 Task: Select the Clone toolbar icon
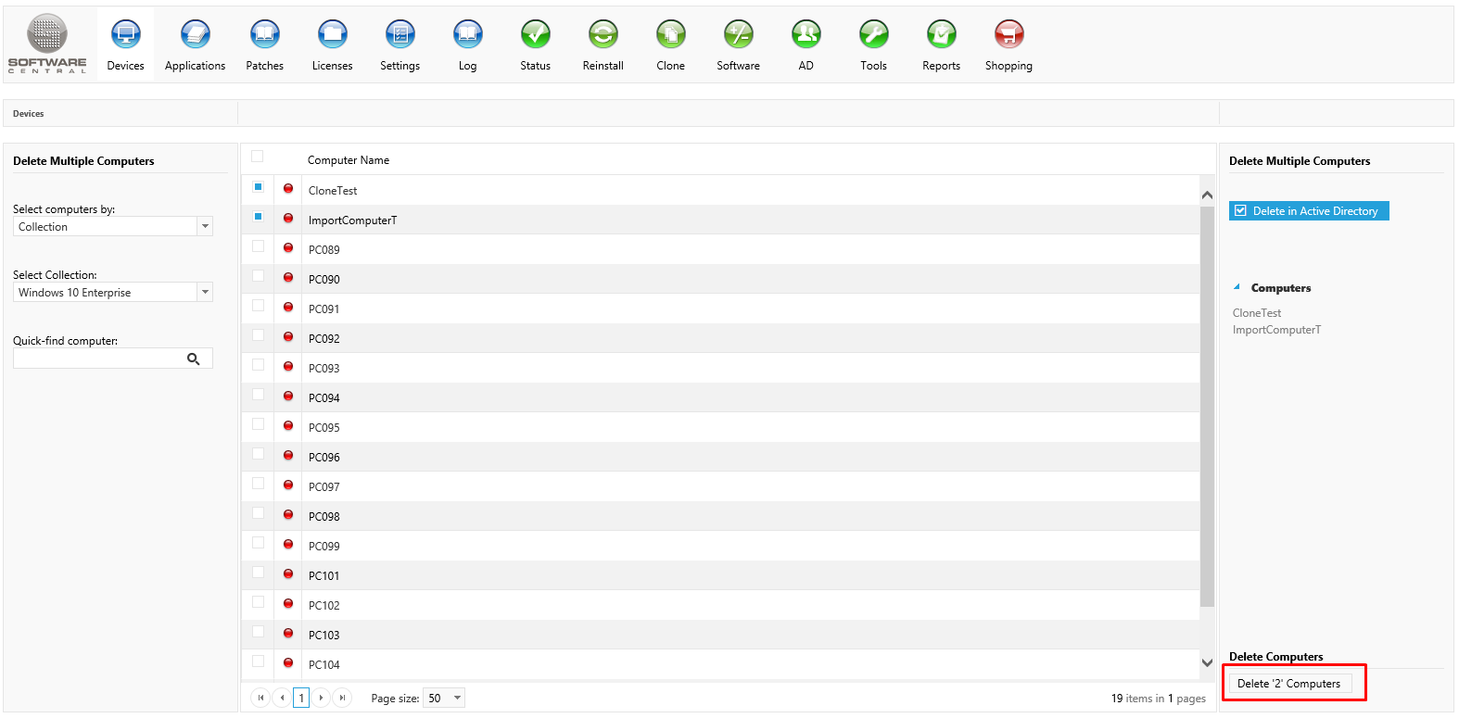coord(670,36)
